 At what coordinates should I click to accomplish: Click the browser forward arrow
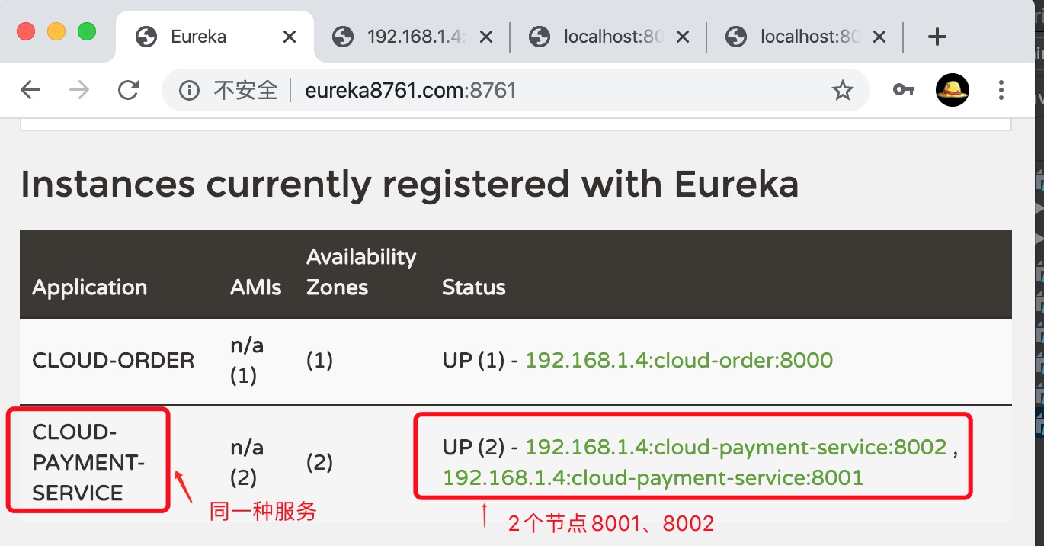tap(79, 91)
